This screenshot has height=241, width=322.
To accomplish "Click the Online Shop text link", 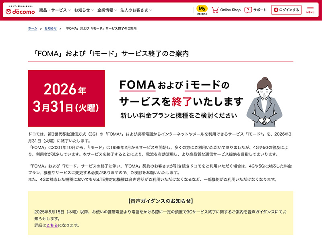I will [230, 10].
